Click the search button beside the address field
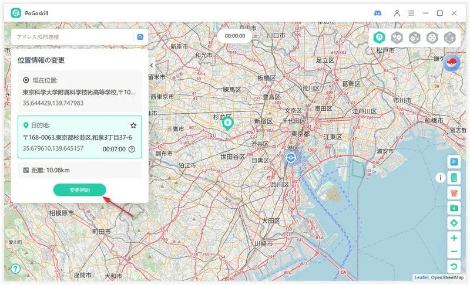470x285 pixels. click(140, 37)
